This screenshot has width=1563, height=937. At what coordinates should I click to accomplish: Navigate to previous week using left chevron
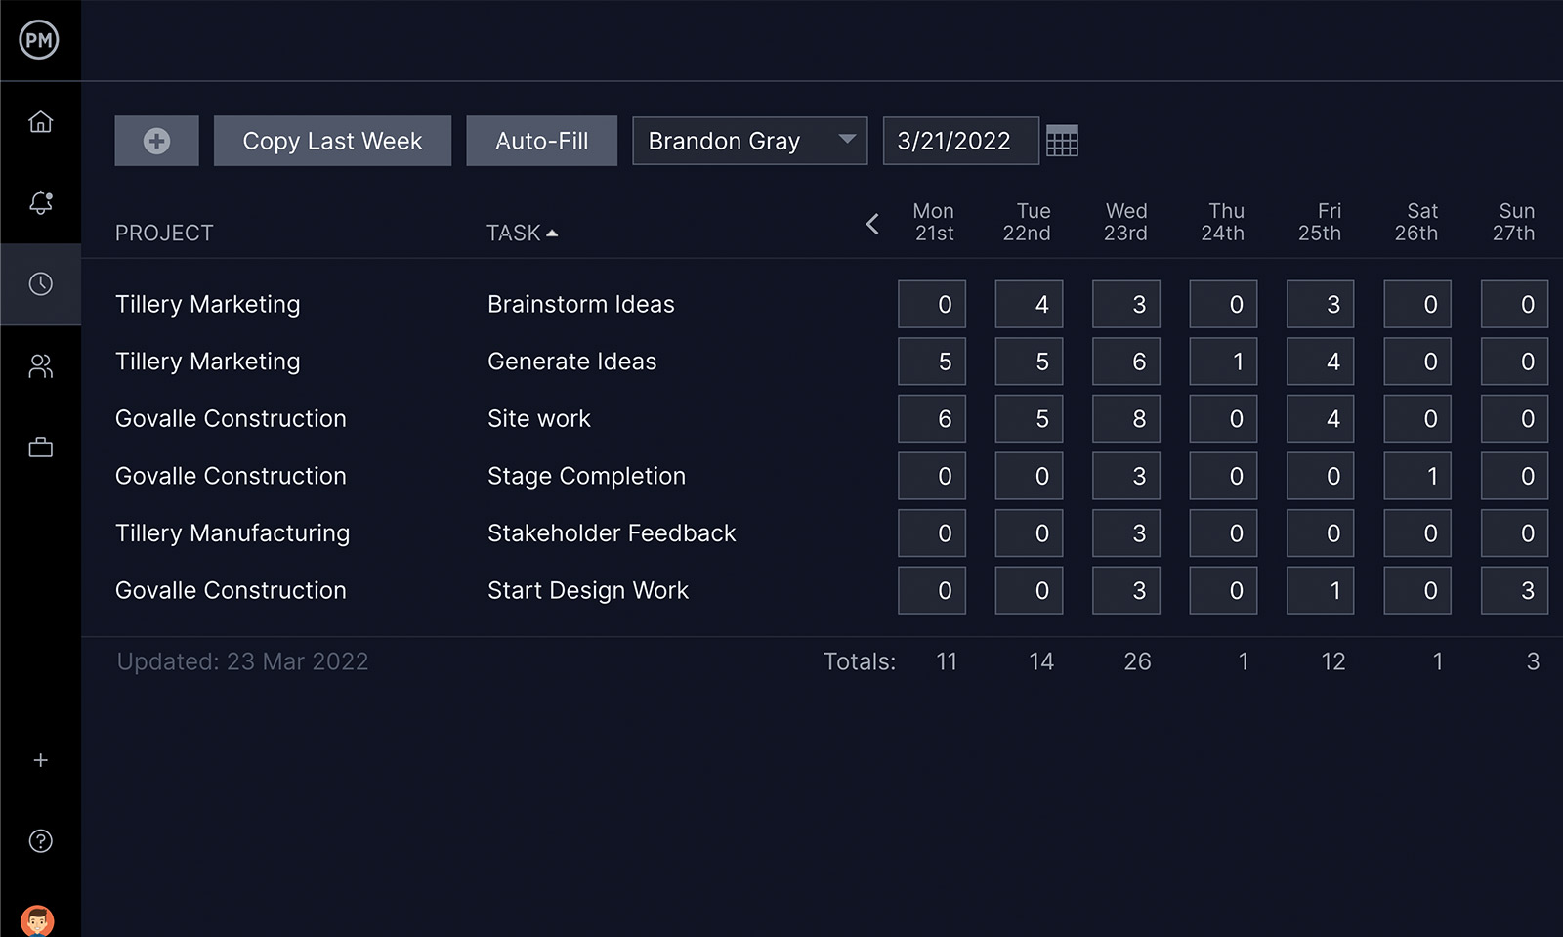click(x=872, y=224)
